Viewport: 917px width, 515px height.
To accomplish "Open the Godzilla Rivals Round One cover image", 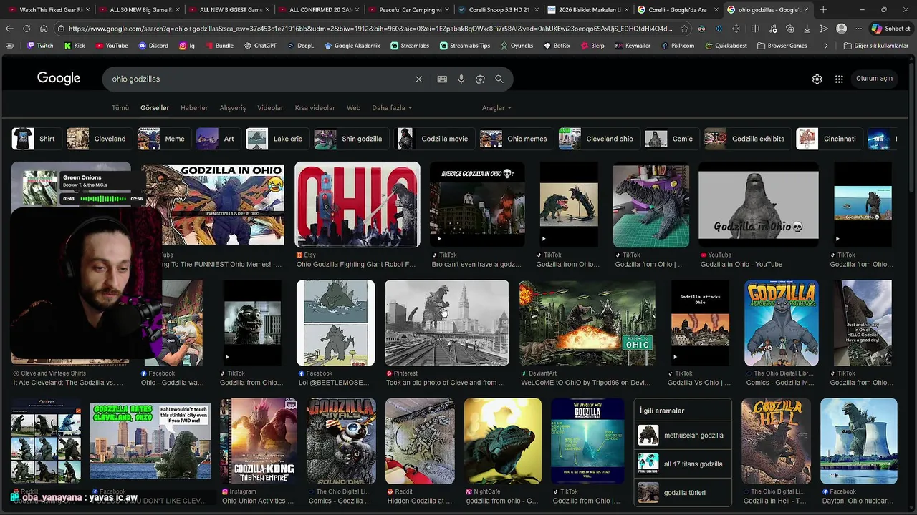I will tap(341, 441).
